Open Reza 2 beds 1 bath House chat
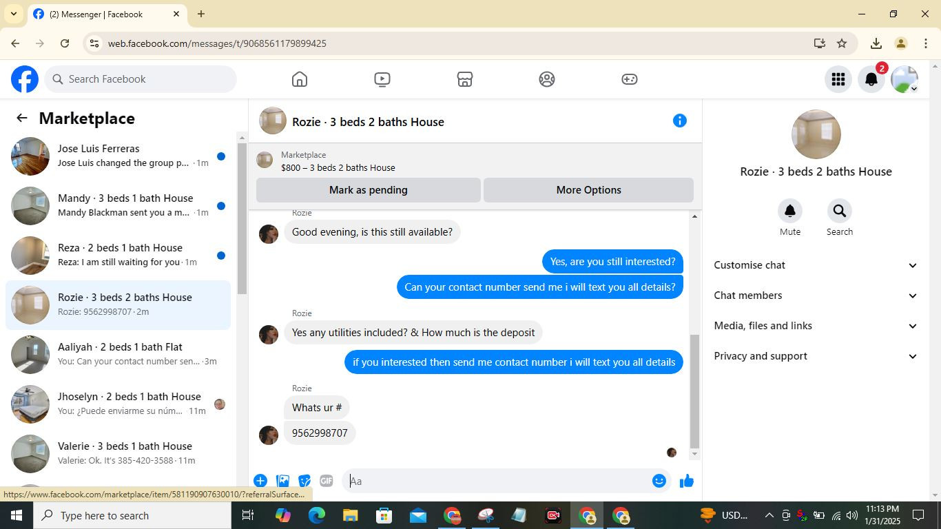 pyautogui.click(x=118, y=256)
